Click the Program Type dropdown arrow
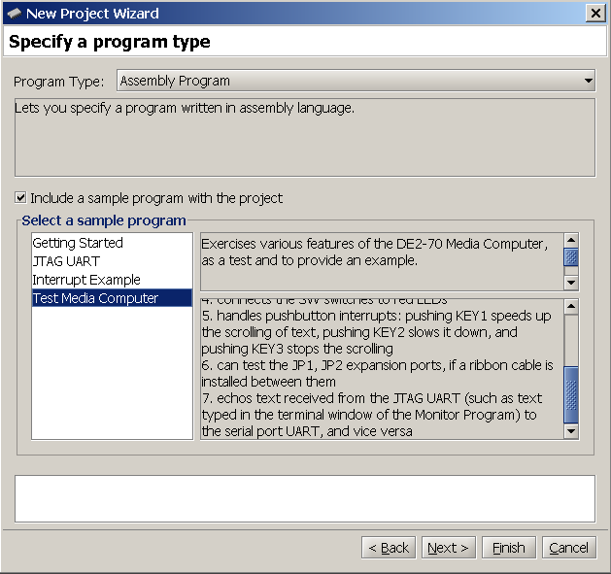 click(x=588, y=81)
